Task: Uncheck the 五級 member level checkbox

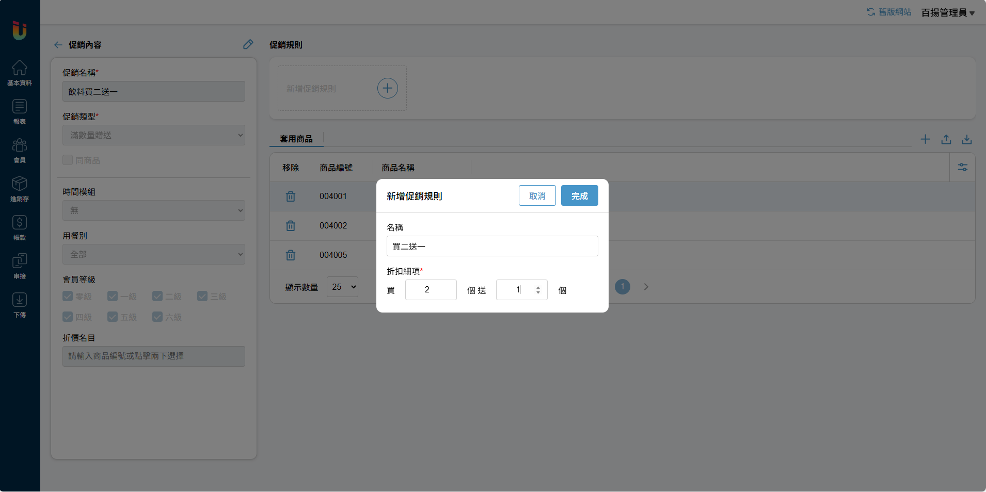Action: (113, 317)
